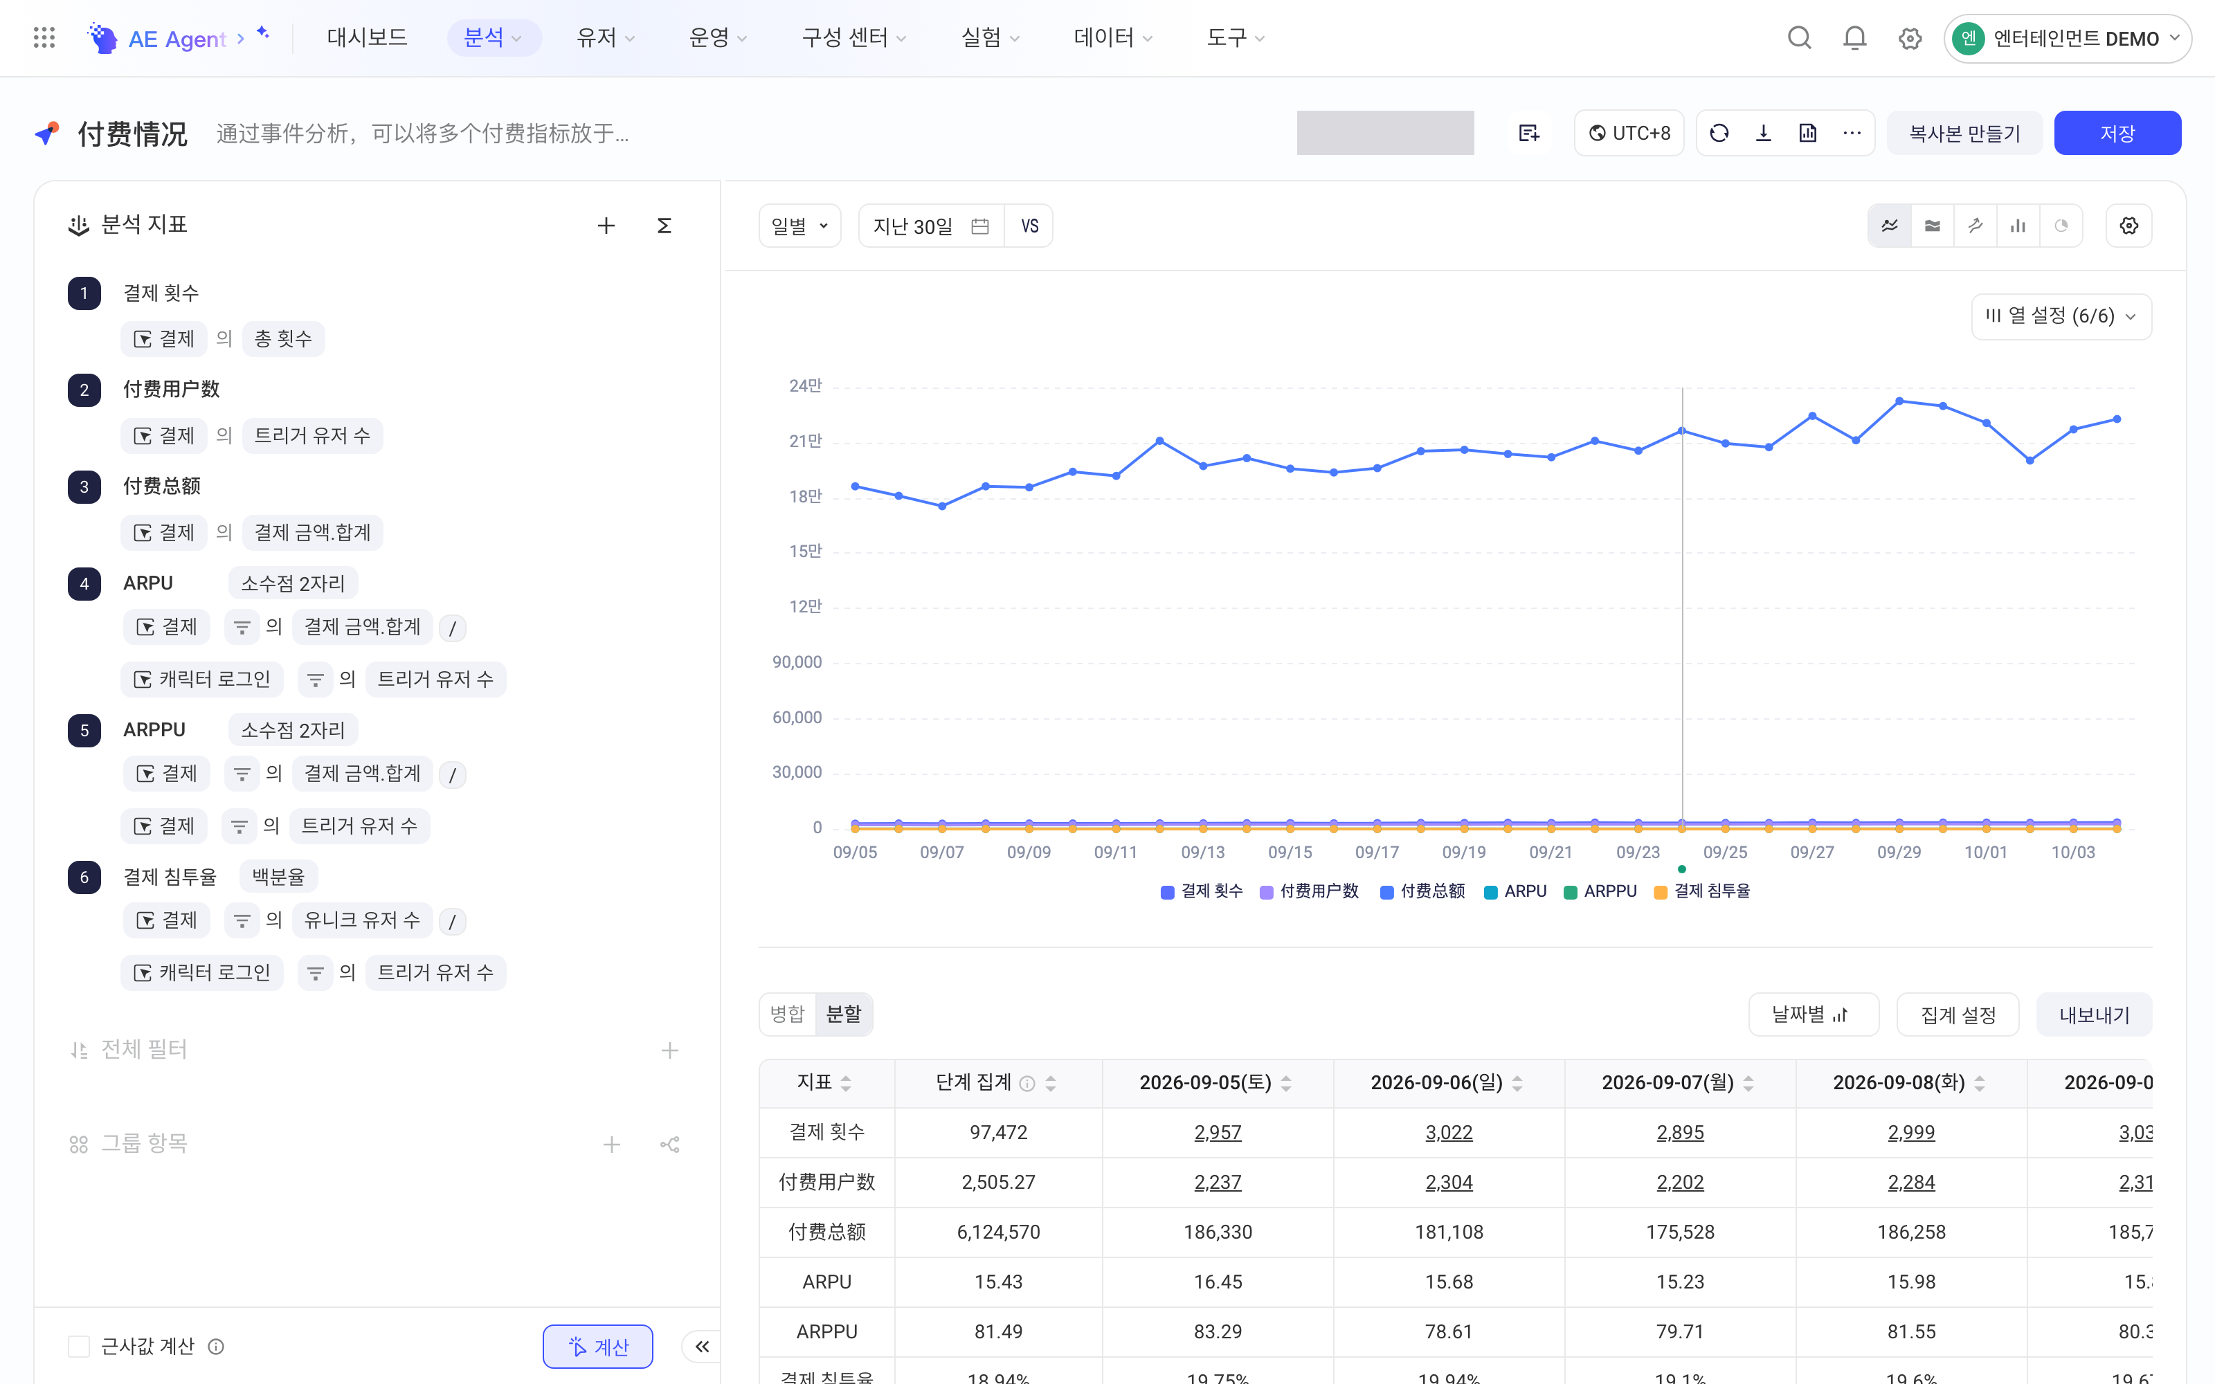Click the 내보내기 export button
The image size is (2215, 1384).
(2094, 1015)
